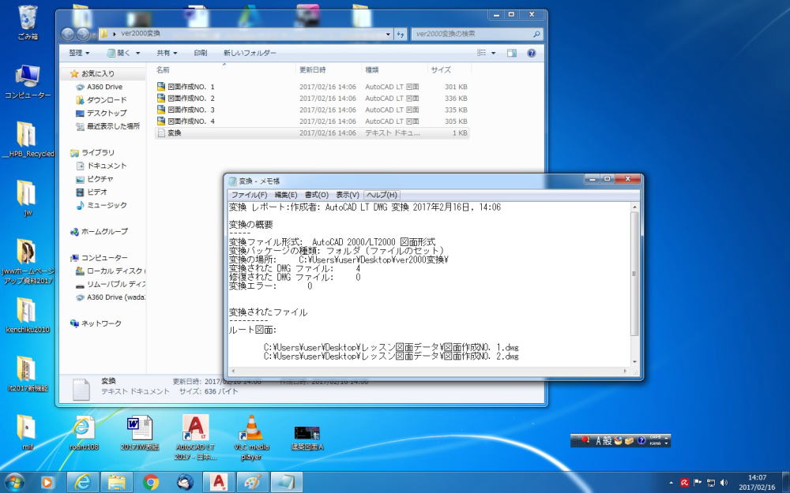Click the Explorer help icon
This screenshot has height=493, width=790.
(531, 53)
